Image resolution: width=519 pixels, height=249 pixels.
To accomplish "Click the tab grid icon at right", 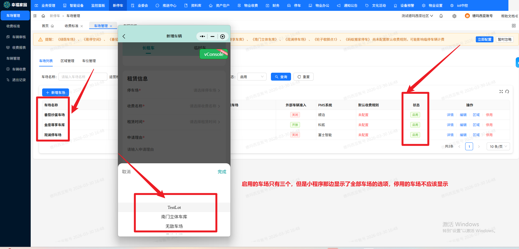I will point(514,26).
